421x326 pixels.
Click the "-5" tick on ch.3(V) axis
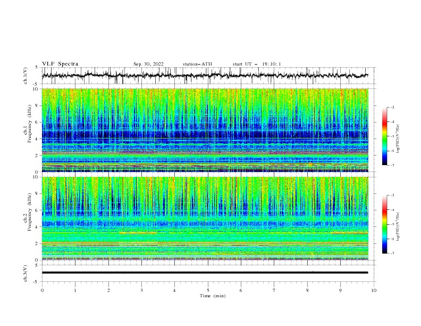tap(36, 282)
